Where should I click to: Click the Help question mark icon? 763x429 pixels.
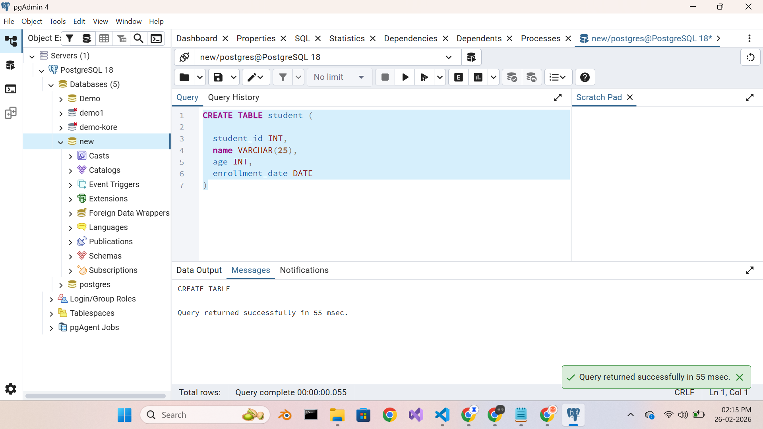point(585,77)
